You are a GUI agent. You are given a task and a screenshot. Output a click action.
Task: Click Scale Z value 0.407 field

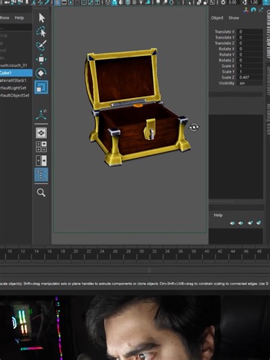[250, 78]
